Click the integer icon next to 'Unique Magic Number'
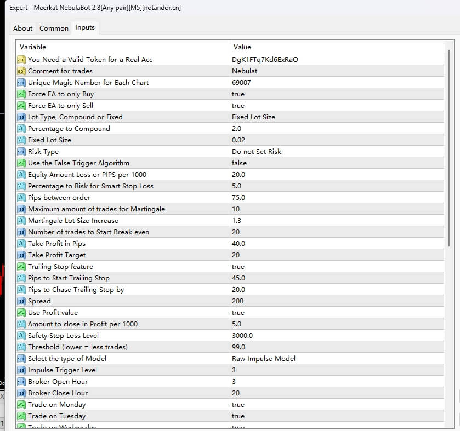460x431 pixels. click(x=21, y=82)
